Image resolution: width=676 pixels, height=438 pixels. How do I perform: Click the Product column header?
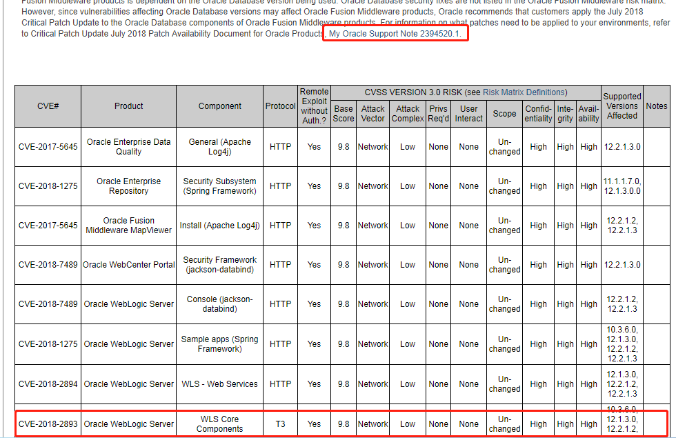pos(128,106)
